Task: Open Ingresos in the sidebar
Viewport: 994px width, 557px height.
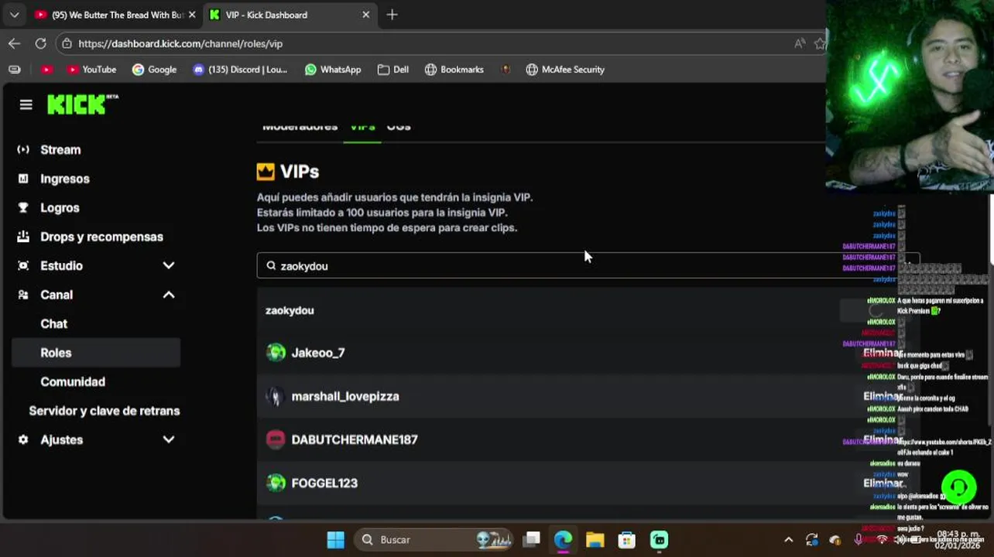Action: click(x=65, y=179)
